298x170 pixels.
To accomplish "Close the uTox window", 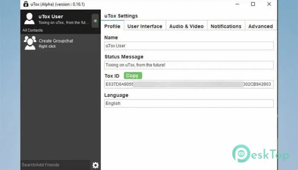I will (269, 4).
